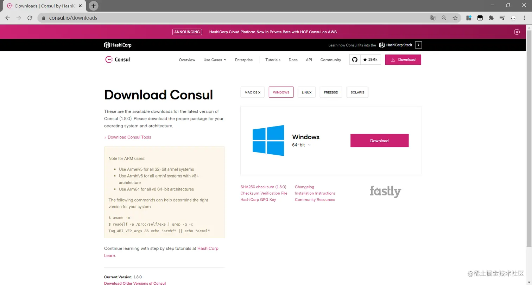Screen dimensions: 532x285
Task: Close the Downloads Consul tab
Action: coord(81,6)
